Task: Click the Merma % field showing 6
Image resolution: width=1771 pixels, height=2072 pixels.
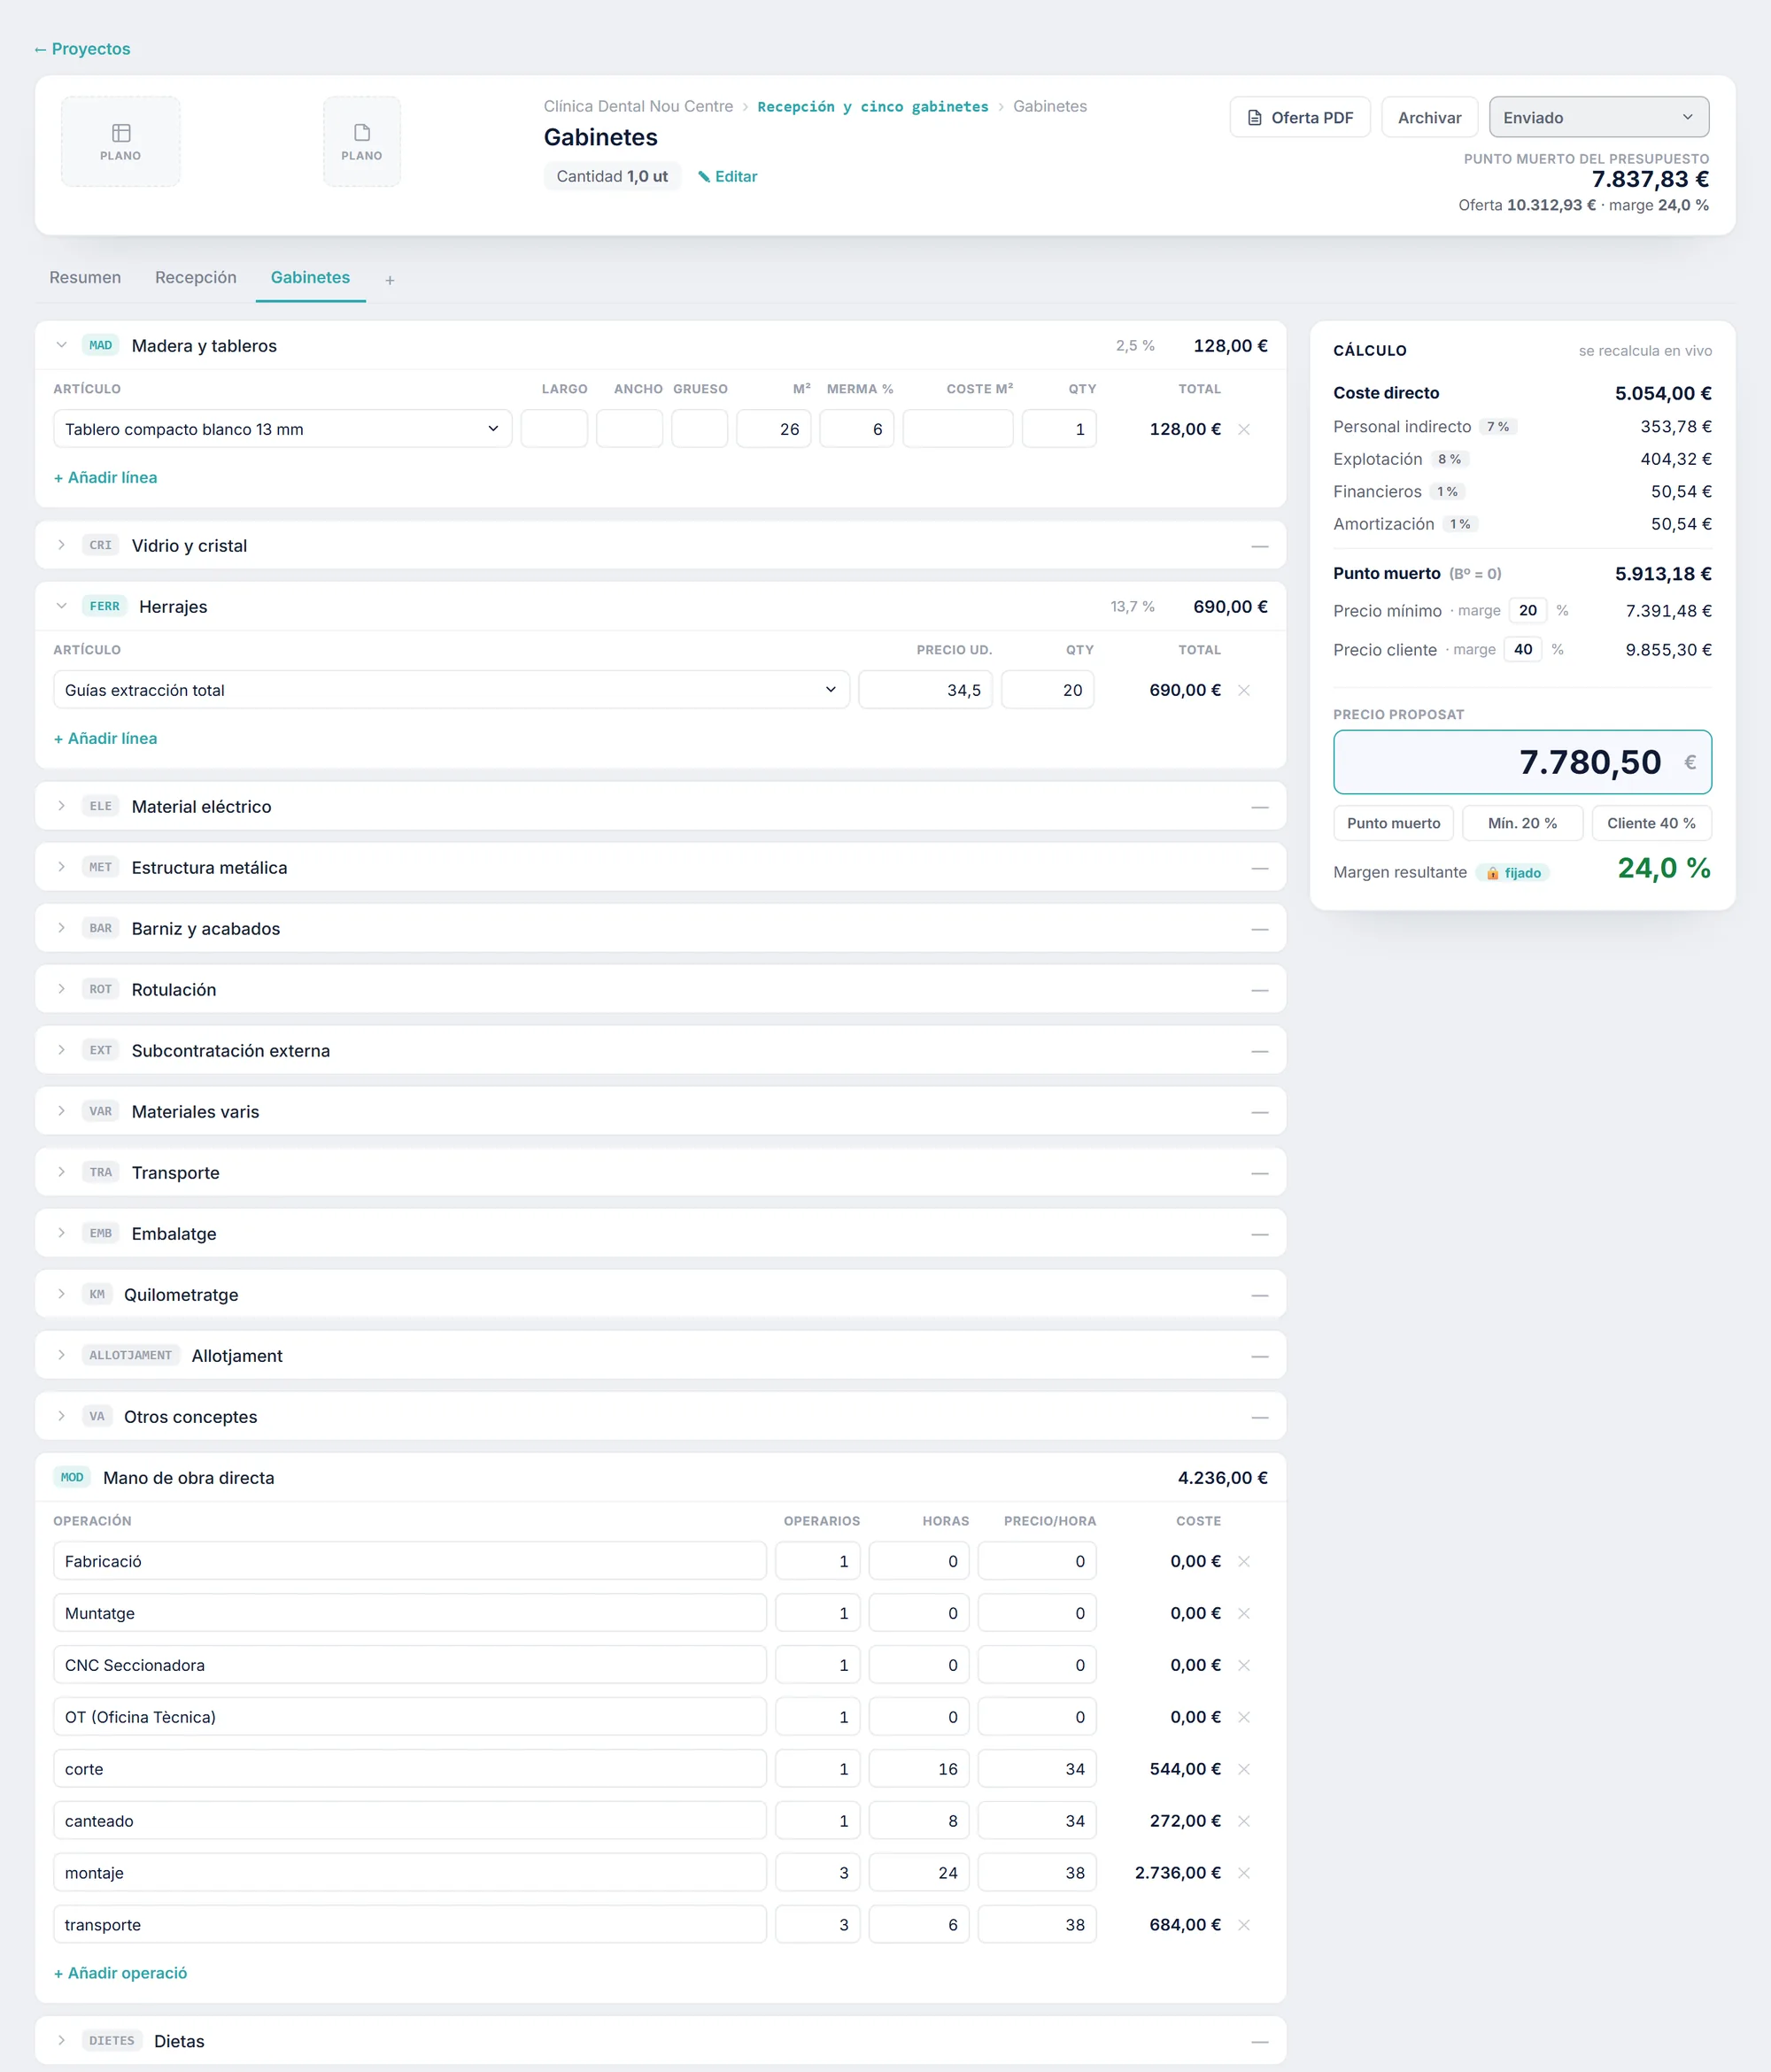Action: pyautogui.click(x=857, y=429)
